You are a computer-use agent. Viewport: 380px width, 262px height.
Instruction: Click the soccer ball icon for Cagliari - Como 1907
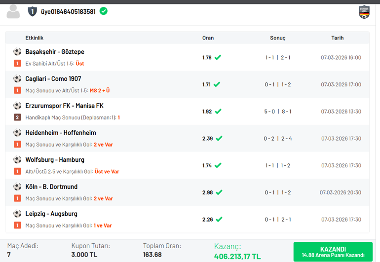pyautogui.click(x=17, y=79)
